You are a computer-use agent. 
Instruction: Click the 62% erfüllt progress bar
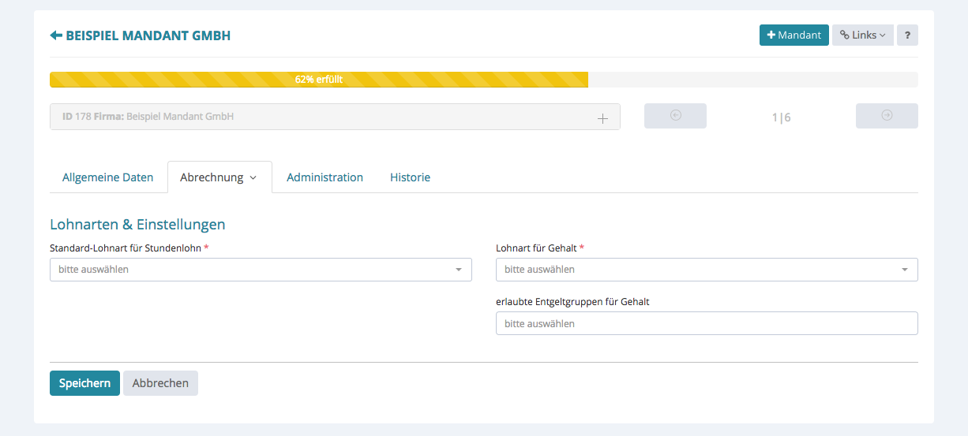pyautogui.click(x=319, y=80)
